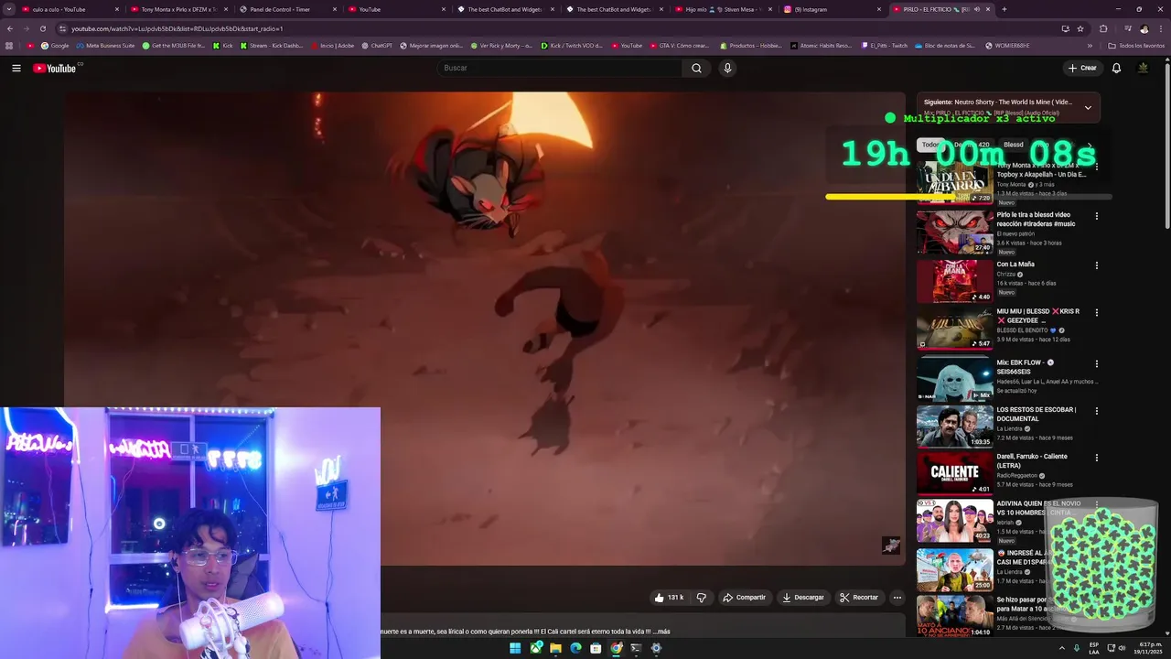Viewport: 1171px width, 659px height.
Task: Open Caliente (LETRA) video thumbnail
Action: (x=955, y=473)
